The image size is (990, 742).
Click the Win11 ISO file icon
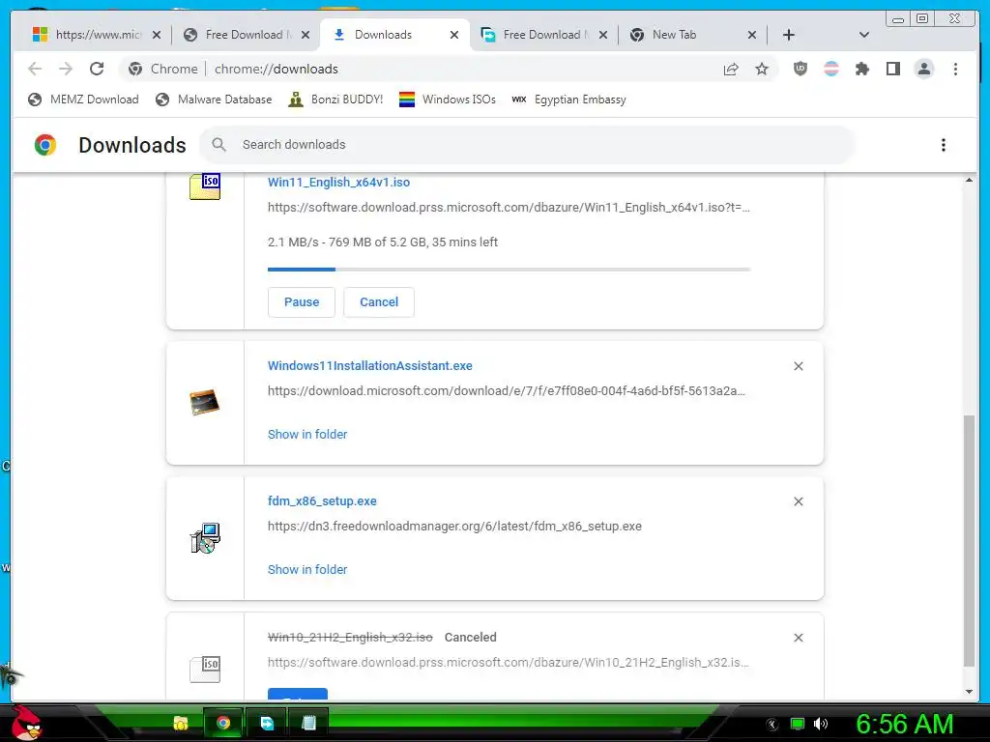click(205, 186)
